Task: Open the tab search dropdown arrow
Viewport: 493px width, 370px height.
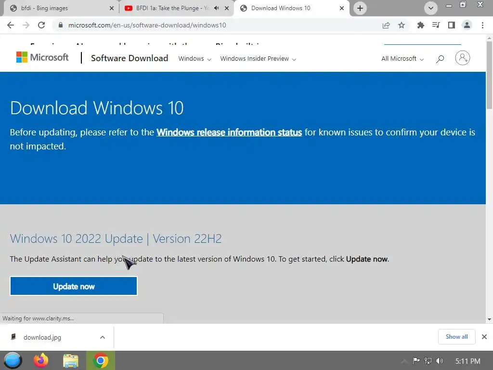Action: coord(431,8)
